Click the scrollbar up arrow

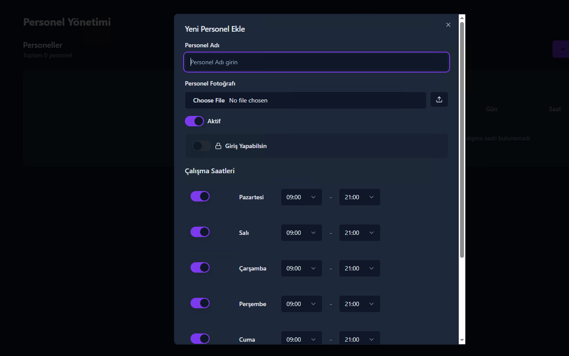(x=462, y=17)
